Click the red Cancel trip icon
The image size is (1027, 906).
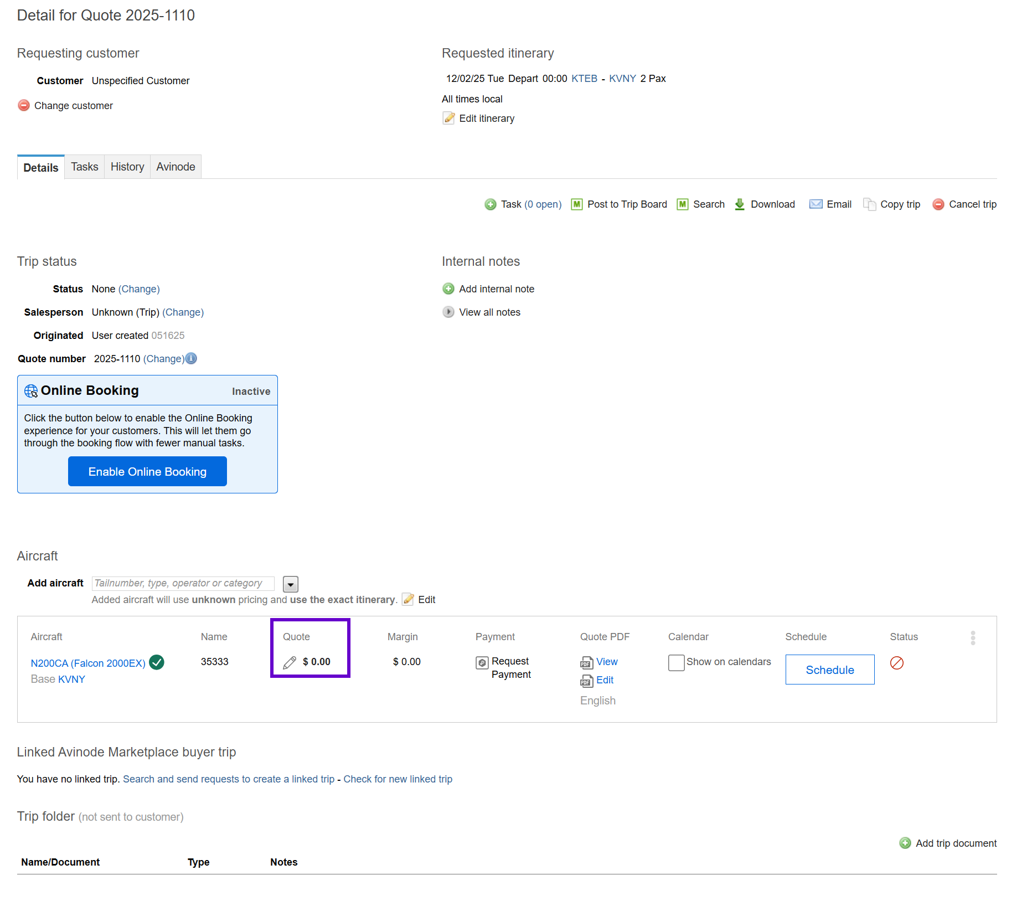(x=938, y=204)
